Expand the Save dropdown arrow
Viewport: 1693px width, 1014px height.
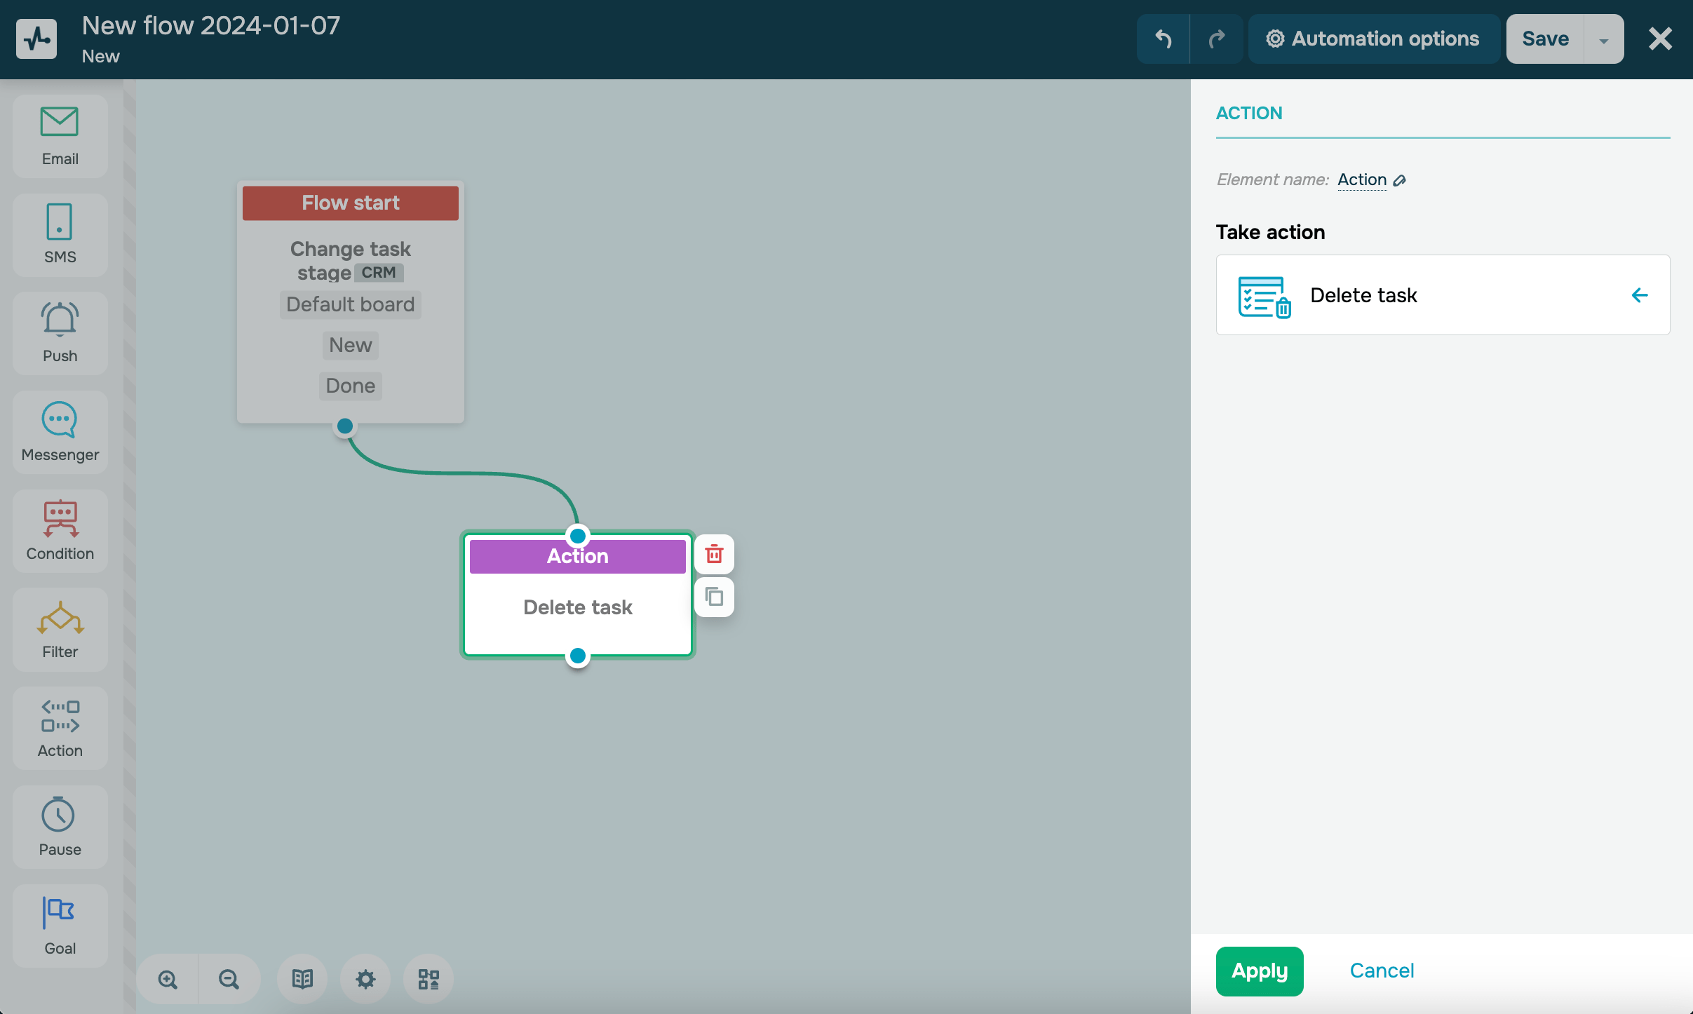coord(1603,39)
